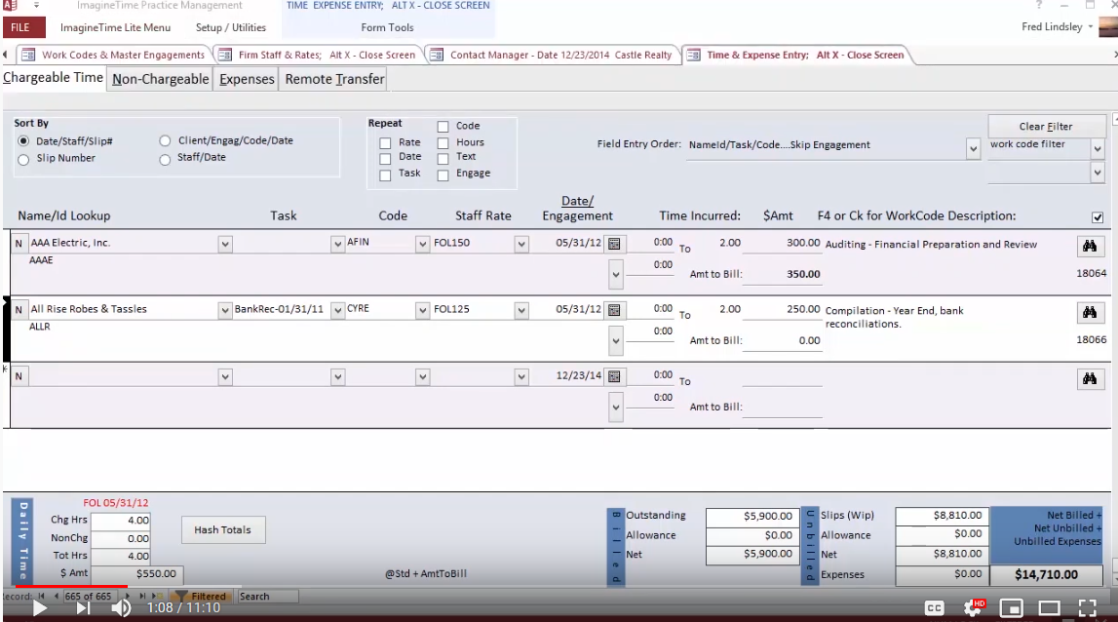1118x622 pixels.
Task: Enable the Repeat Hours checkbox
Action: click(x=443, y=143)
